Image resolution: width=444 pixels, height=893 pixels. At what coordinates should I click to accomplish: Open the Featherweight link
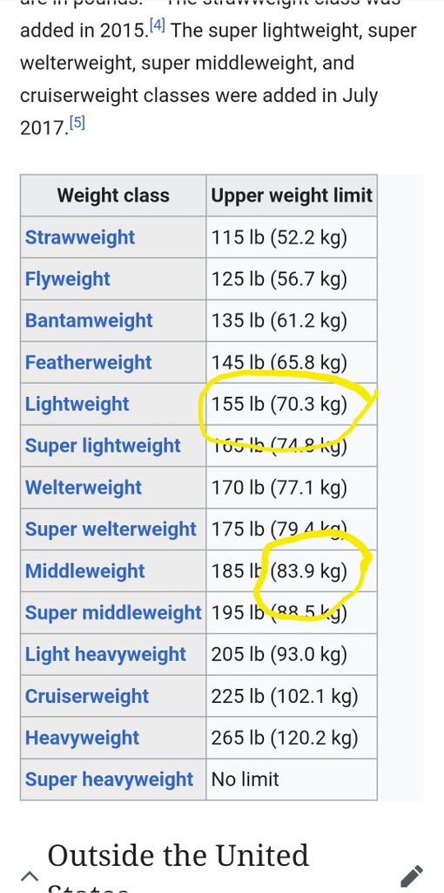pyautogui.click(x=89, y=362)
